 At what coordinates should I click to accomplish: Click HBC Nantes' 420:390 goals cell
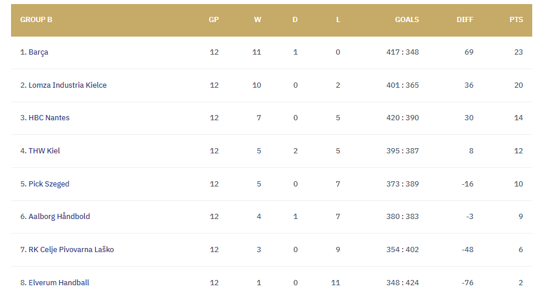tap(403, 118)
